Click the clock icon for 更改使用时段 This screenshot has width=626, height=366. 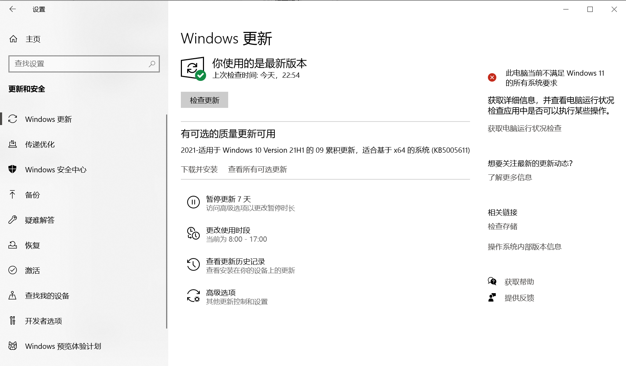point(193,233)
